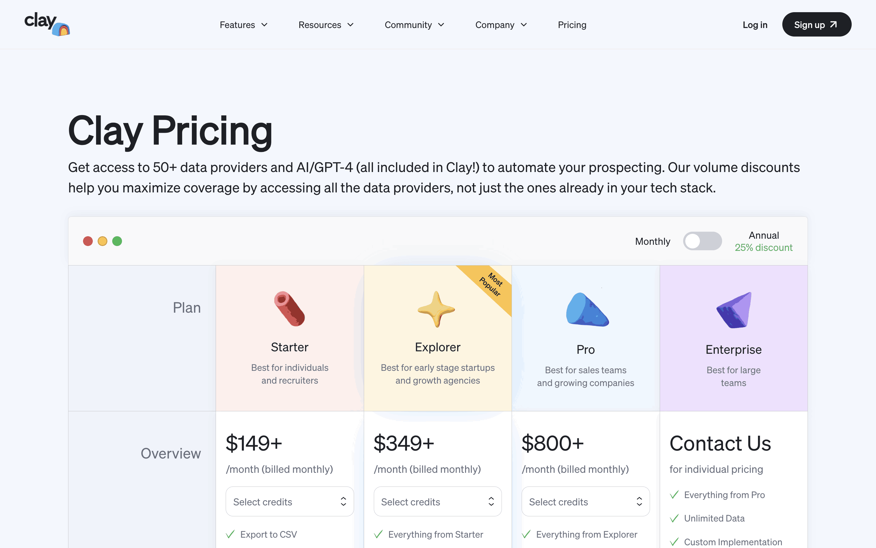
Task: Click the green checkmark beside Unlimited Data
Action: coord(674,518)
